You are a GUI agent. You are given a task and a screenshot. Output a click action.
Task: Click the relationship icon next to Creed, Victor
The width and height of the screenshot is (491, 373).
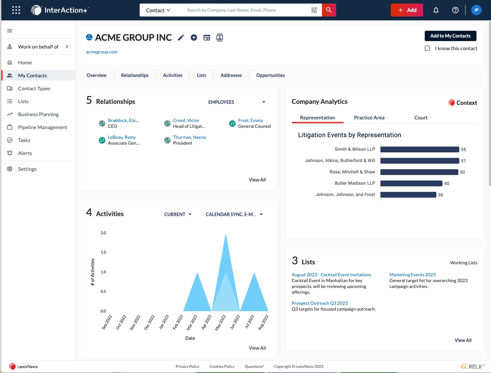(167, 123)
